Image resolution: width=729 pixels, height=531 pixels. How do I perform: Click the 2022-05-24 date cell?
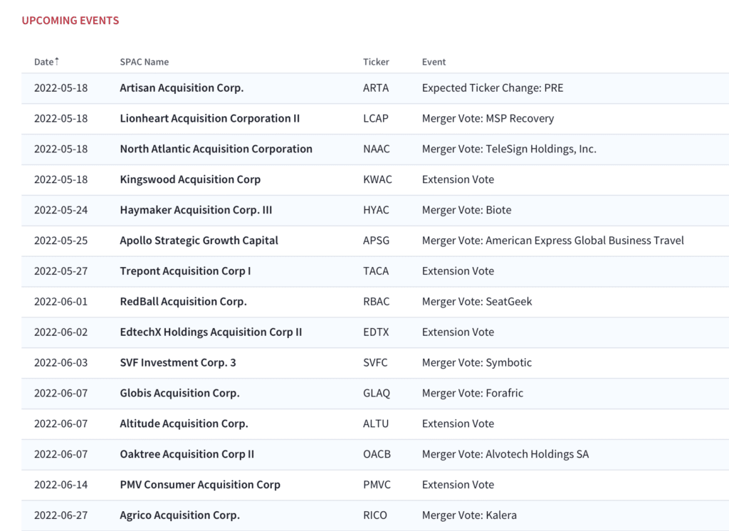[x=61, y=210]
